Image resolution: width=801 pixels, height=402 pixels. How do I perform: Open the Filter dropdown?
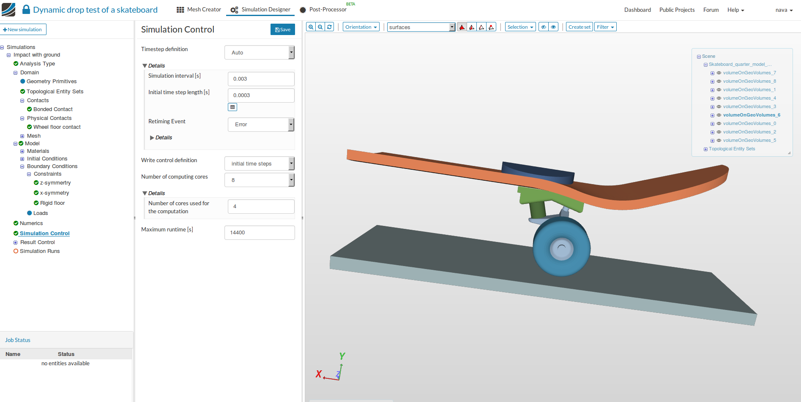click(605, 27)
